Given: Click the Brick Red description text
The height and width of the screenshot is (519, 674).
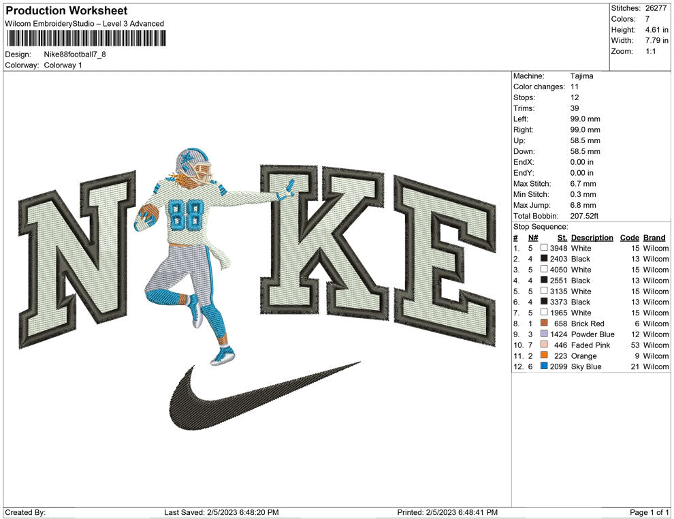Looking at the screenshot, I should click(x=588, y=324).
